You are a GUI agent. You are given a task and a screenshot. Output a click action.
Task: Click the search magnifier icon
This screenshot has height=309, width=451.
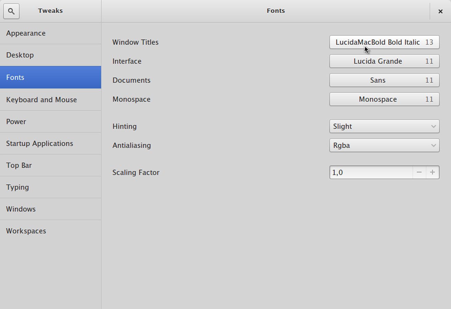(x=11, y=11)
